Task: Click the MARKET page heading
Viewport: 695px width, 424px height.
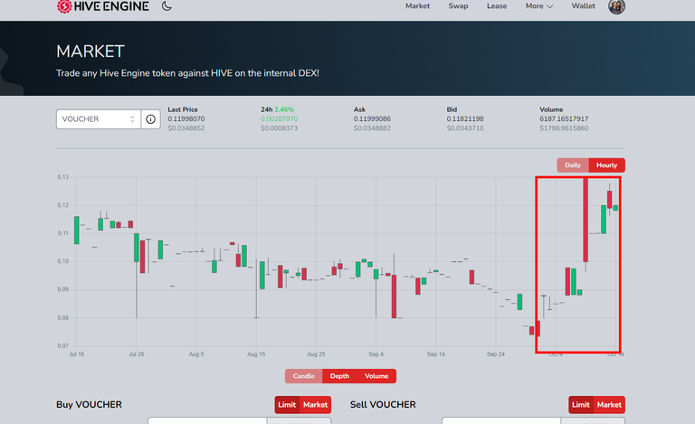Action: [x=90, y=52]
